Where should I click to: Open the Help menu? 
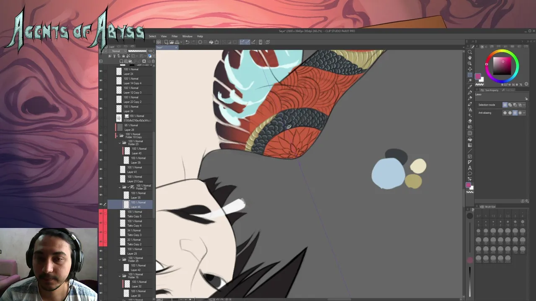[200, 36]
